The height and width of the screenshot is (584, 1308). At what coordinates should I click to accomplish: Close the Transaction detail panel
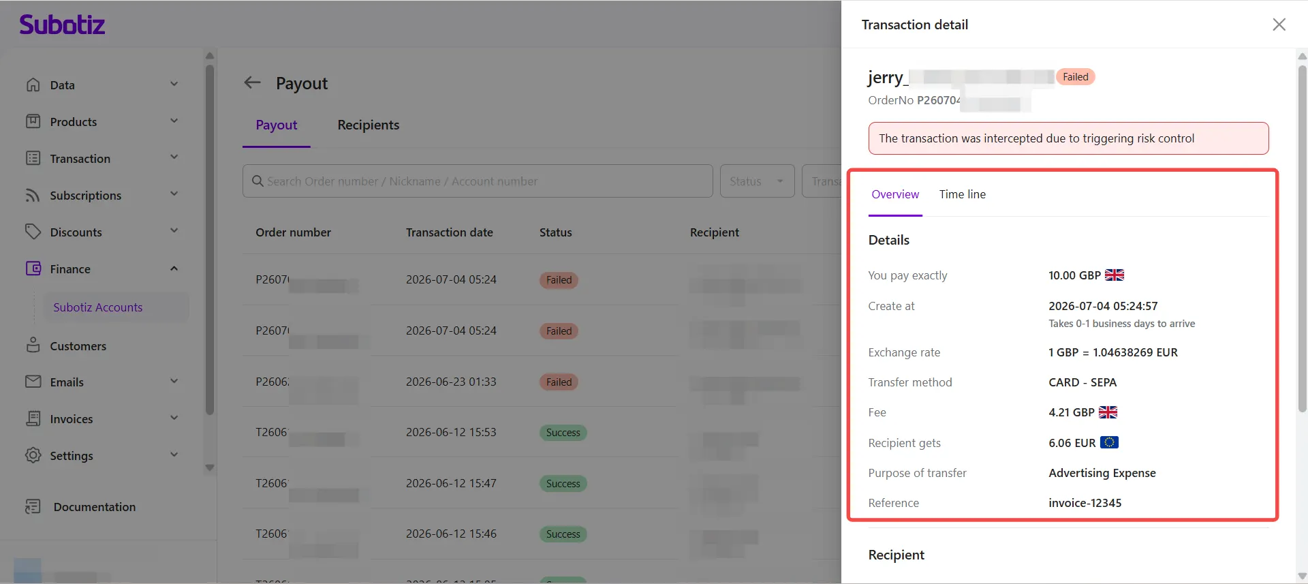pyautogui.click(x=1279, y=25)
